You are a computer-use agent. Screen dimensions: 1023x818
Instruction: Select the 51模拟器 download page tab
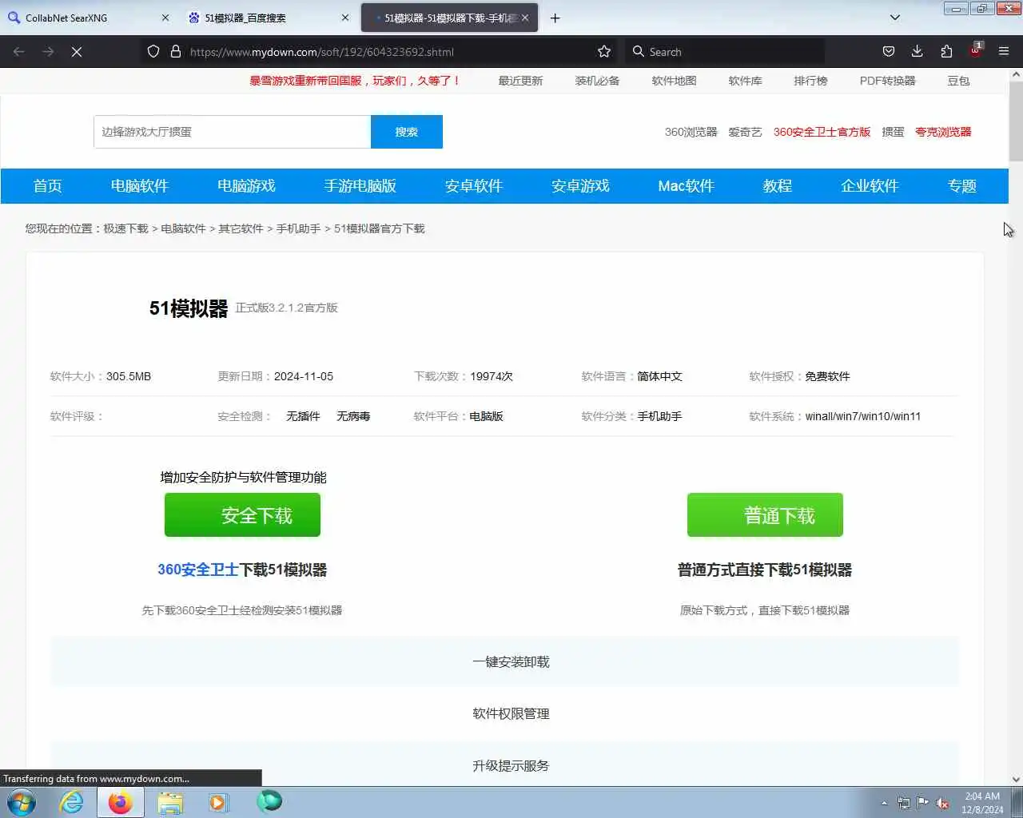[x=448, y=18]
